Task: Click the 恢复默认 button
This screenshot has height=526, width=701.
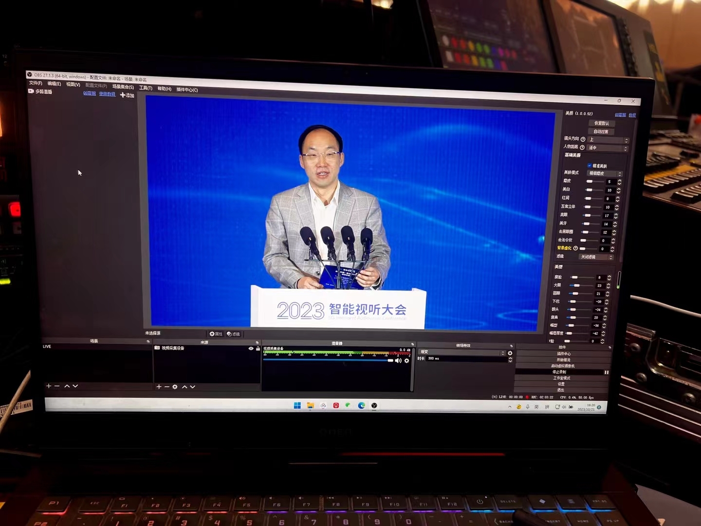Action: (x=601, y=124)
